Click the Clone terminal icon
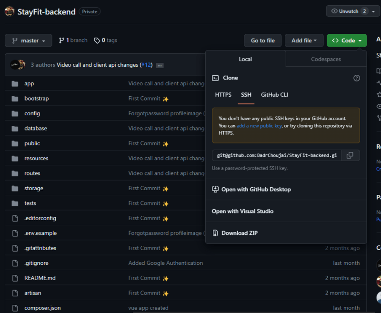This screenshot has height=313, width=381. tap(215, 78)
